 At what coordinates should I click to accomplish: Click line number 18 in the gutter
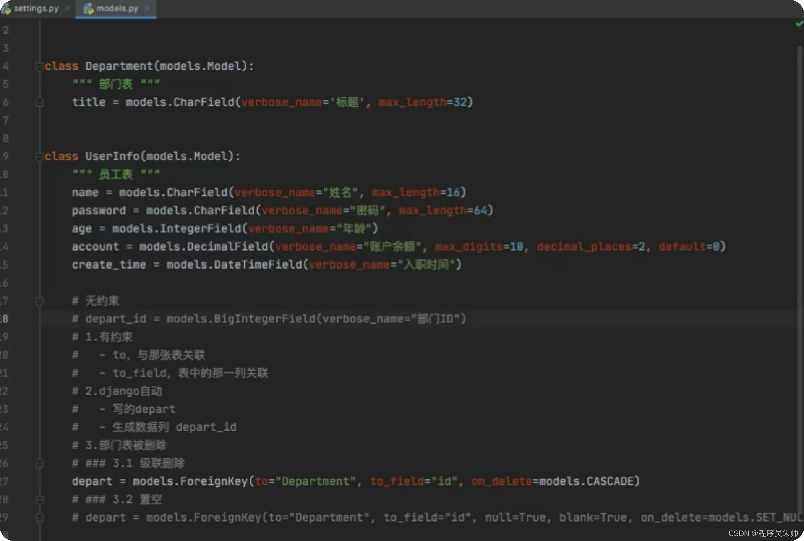click(x=5, y=319)
